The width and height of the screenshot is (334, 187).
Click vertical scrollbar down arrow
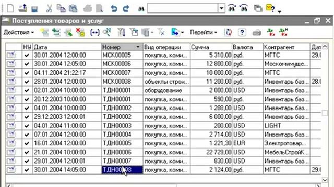pyautogui.click(x=325, y=180)
